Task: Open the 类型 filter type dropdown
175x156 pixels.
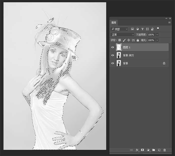Action: click(119, 29)
